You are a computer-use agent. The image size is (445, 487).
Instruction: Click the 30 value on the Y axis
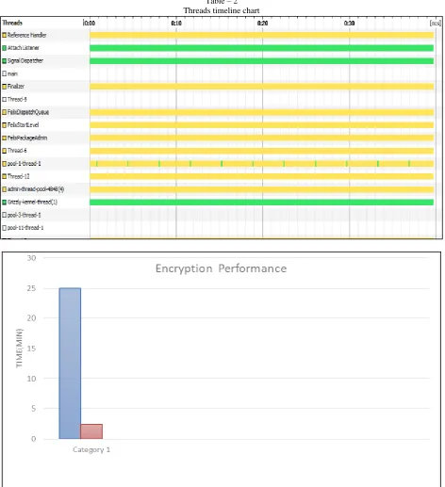tap(31, 258)
